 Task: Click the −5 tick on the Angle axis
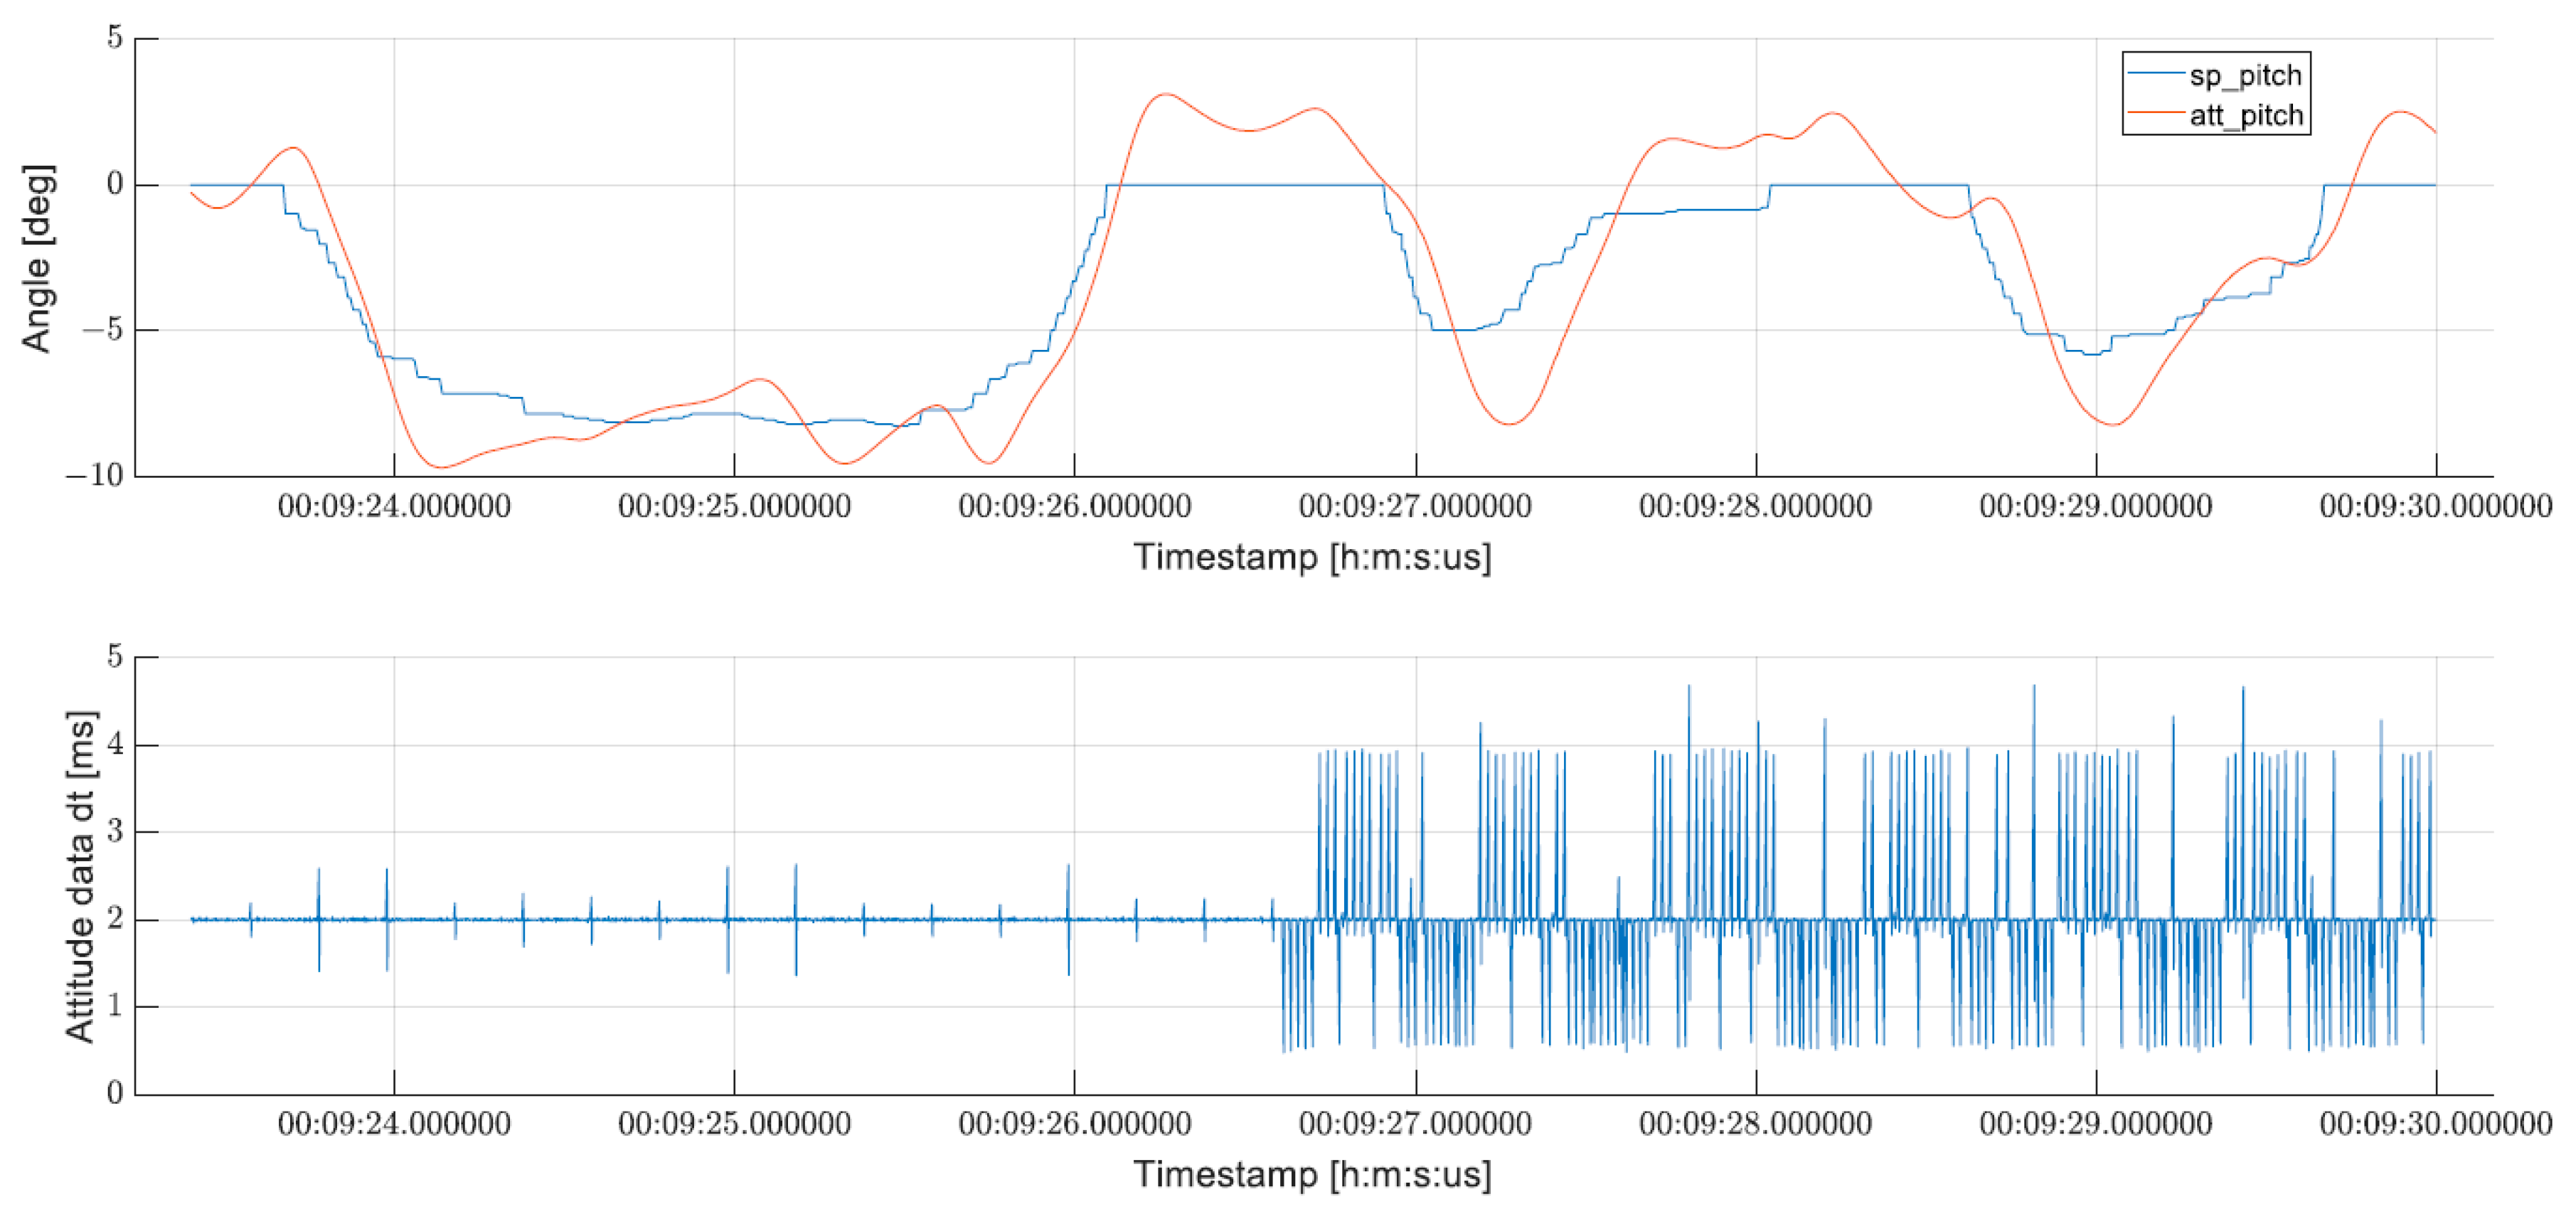click(103, 330)
